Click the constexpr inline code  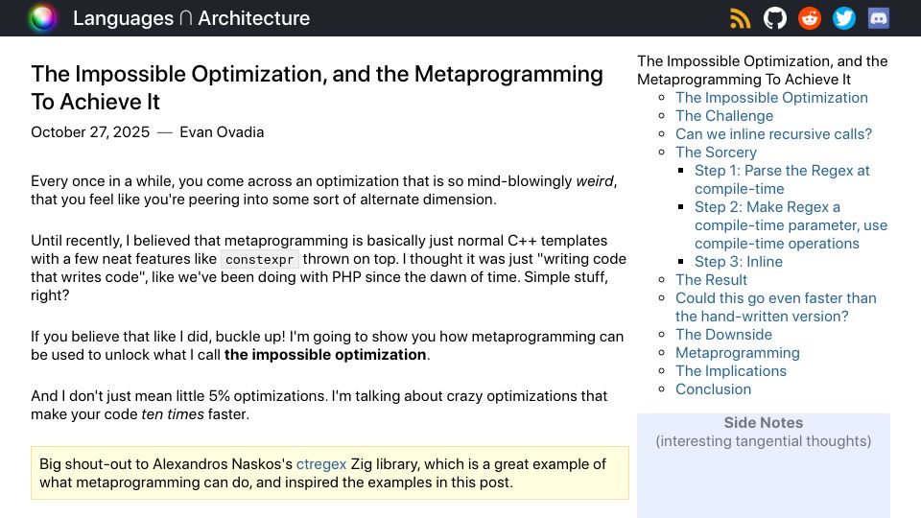259,259
